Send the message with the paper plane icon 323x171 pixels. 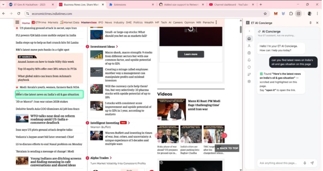tap(312, 163)
